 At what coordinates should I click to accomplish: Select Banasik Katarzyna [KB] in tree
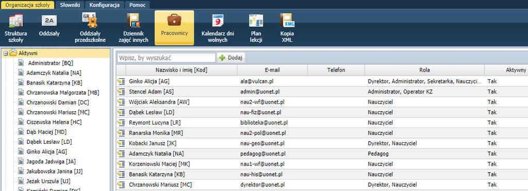55,83
